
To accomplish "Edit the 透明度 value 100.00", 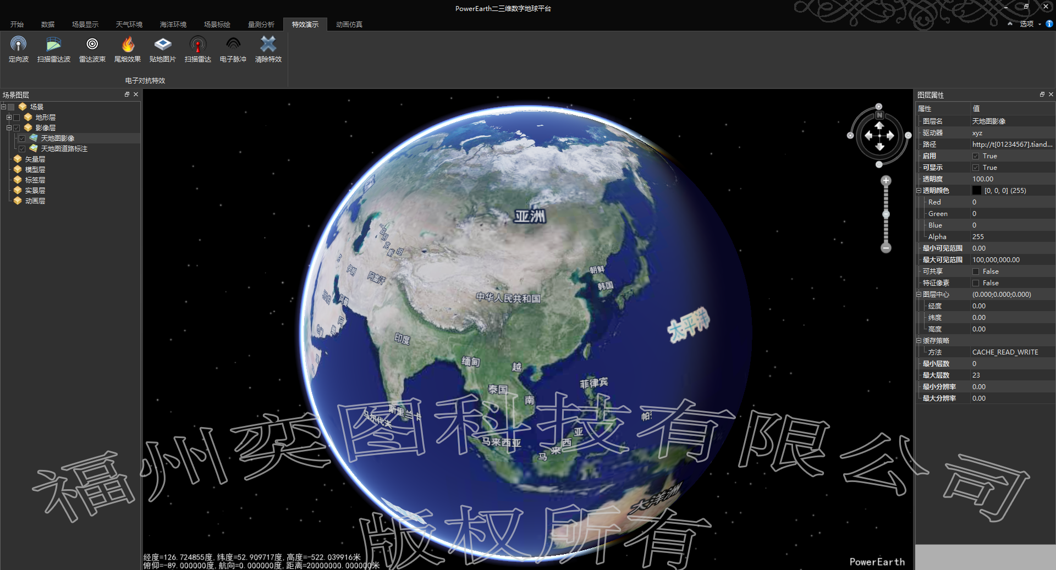I will click(1013, 179).
